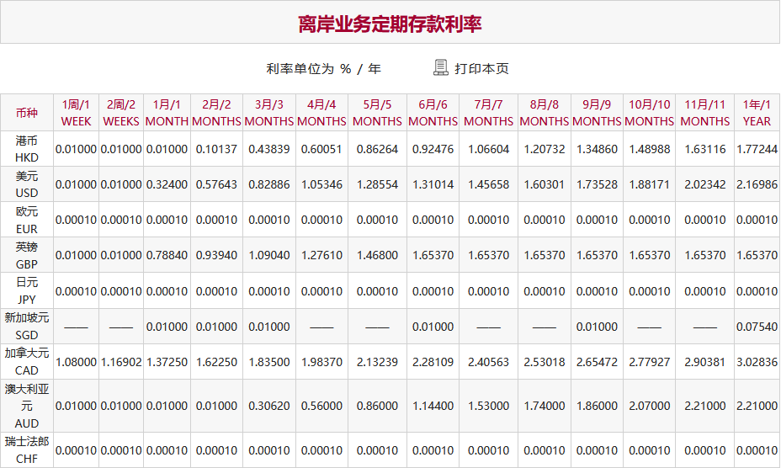Viewport: 781px width, 468px height.
Task: Click the 1年/1 YEAR column header
Action: [x=757, y=113]
